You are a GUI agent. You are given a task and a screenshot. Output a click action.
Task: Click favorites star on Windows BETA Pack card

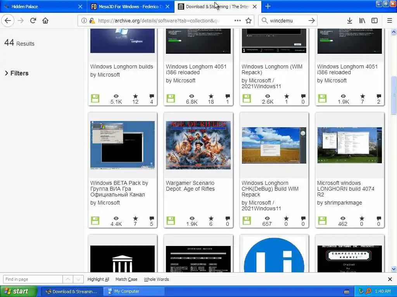[135, 218]
